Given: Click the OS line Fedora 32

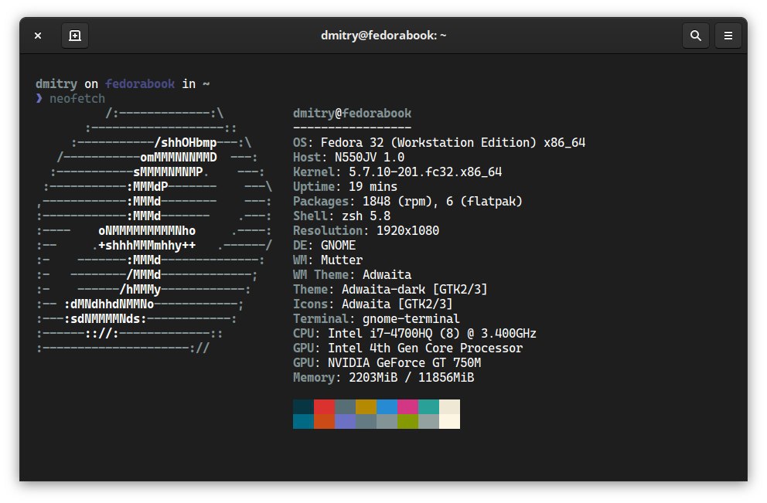Looking at the screenshot, I should point(439,143).
